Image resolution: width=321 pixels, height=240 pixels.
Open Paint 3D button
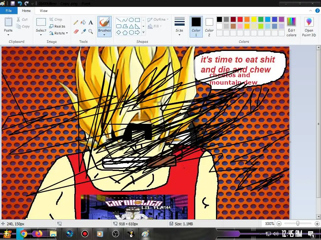[x=309, y=27]
